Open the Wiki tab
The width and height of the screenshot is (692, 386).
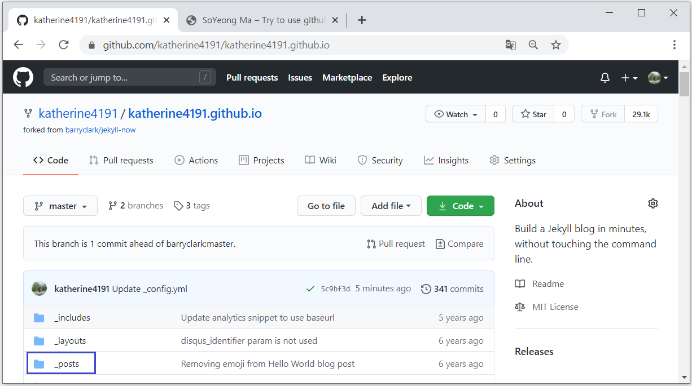pos(321,160)
